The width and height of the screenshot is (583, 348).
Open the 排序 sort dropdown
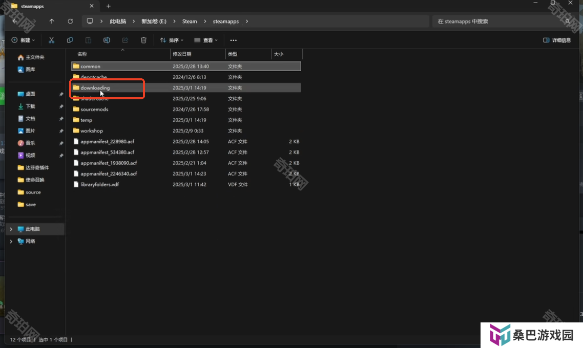tap(172, 40)
